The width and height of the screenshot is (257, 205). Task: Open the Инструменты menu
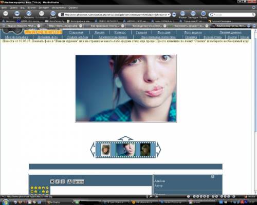pyautogui.click(x=59, y=8)
